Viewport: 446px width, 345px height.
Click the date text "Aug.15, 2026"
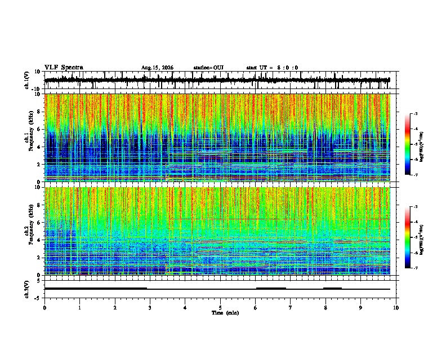pyautogui.click(x=157, y=68)
